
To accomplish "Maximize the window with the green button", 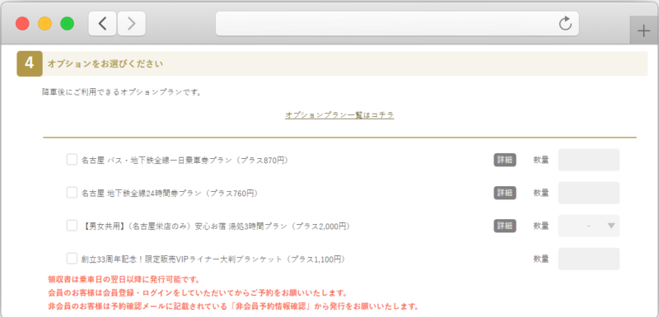I will point(68,24).
